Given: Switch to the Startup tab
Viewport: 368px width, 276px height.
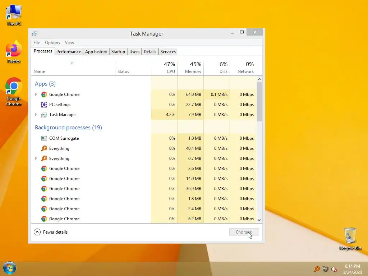Looking at the screenshot, I should [x=118, y=52].
